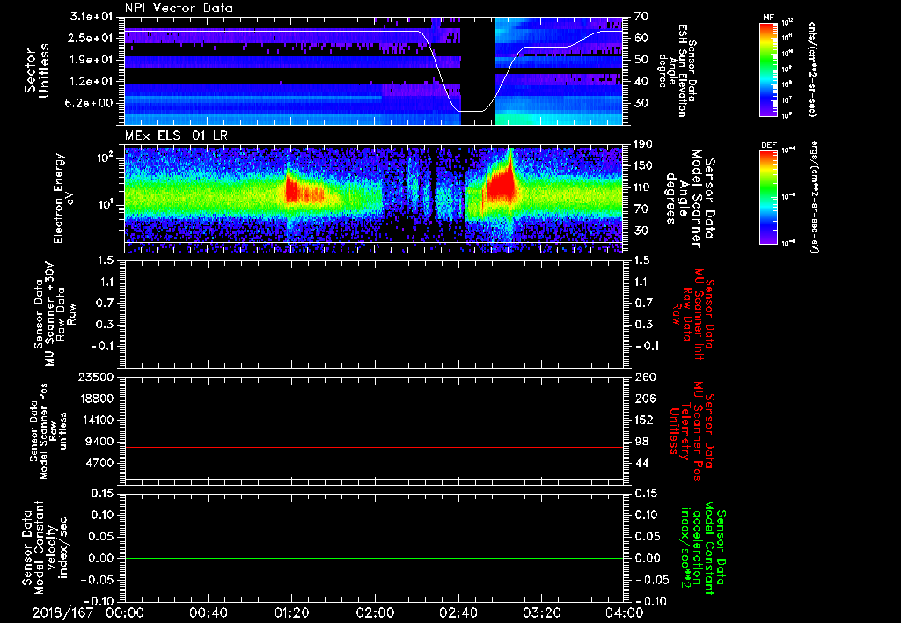901x623 pixels.
Task: Click the 'Model Scanner Pos Raw unitless' axis label
Action: coord(48,431)
